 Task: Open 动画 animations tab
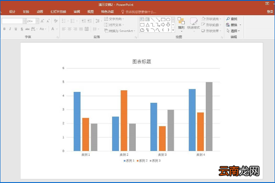pyautogui.click(x=40, y=12)
